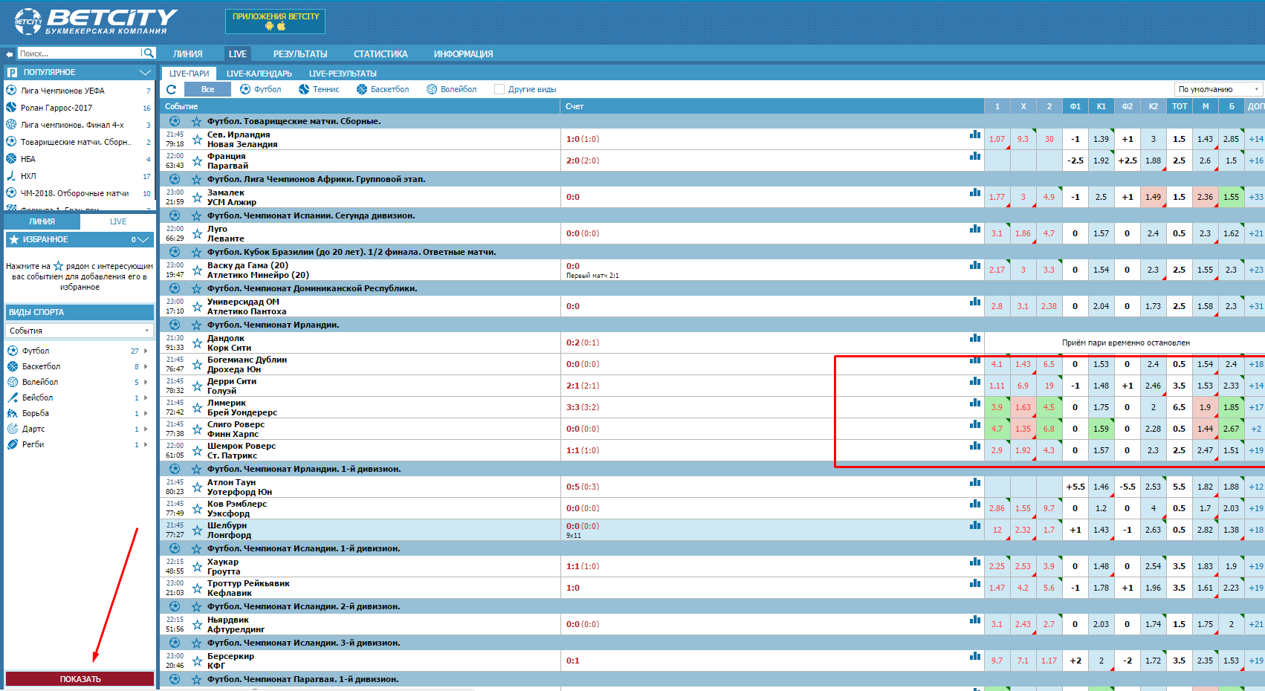Tick the Другие виды checkbox

(499, 89)
